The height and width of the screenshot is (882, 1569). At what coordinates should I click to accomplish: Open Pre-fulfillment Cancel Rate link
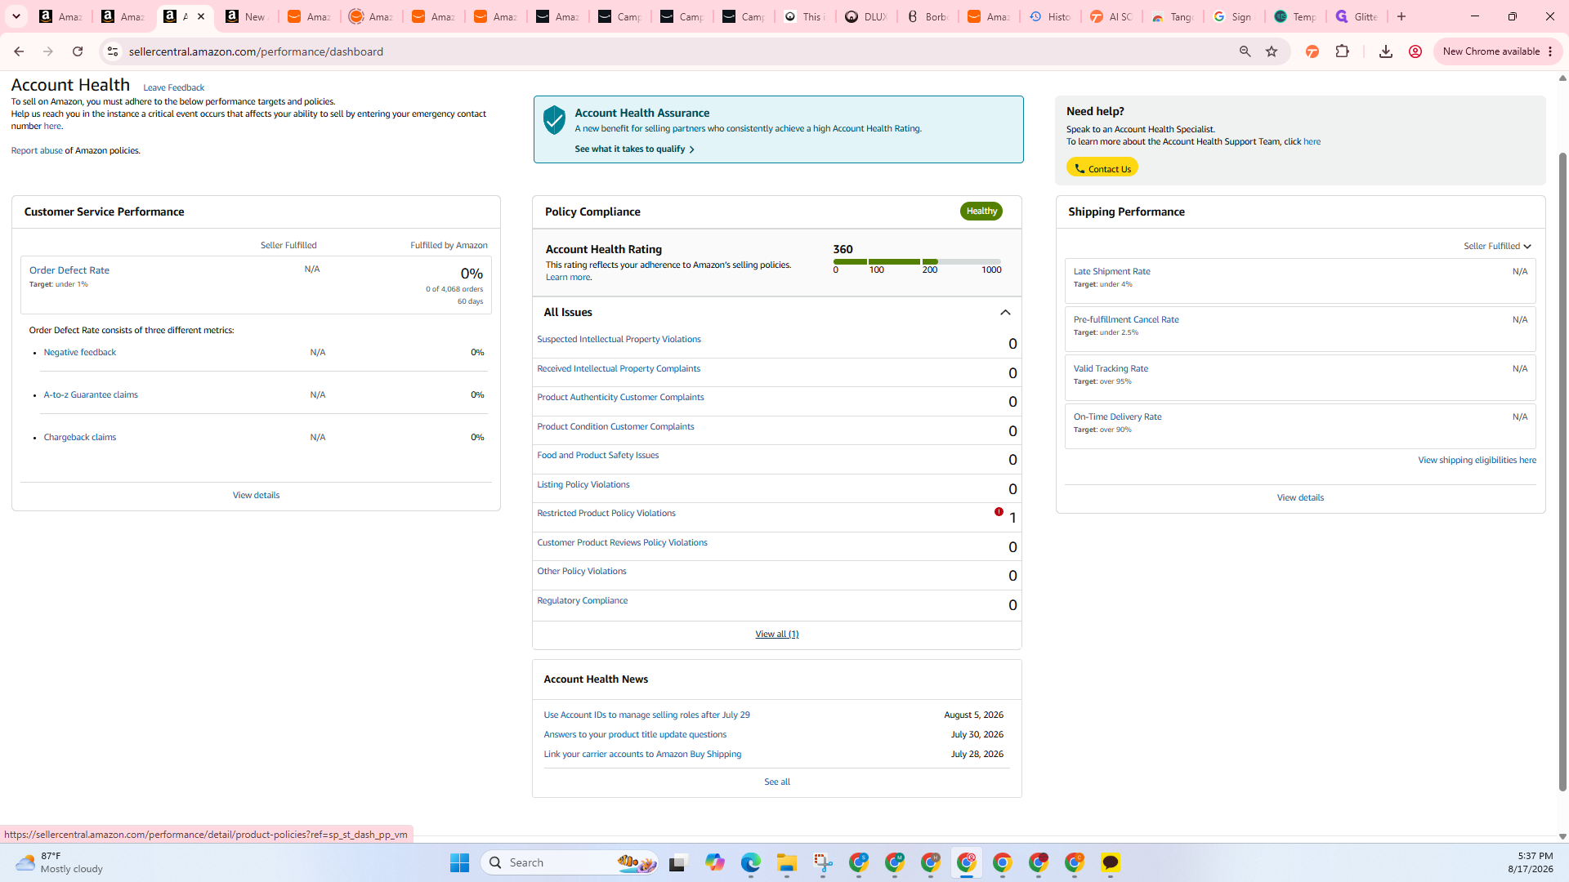1126,320
